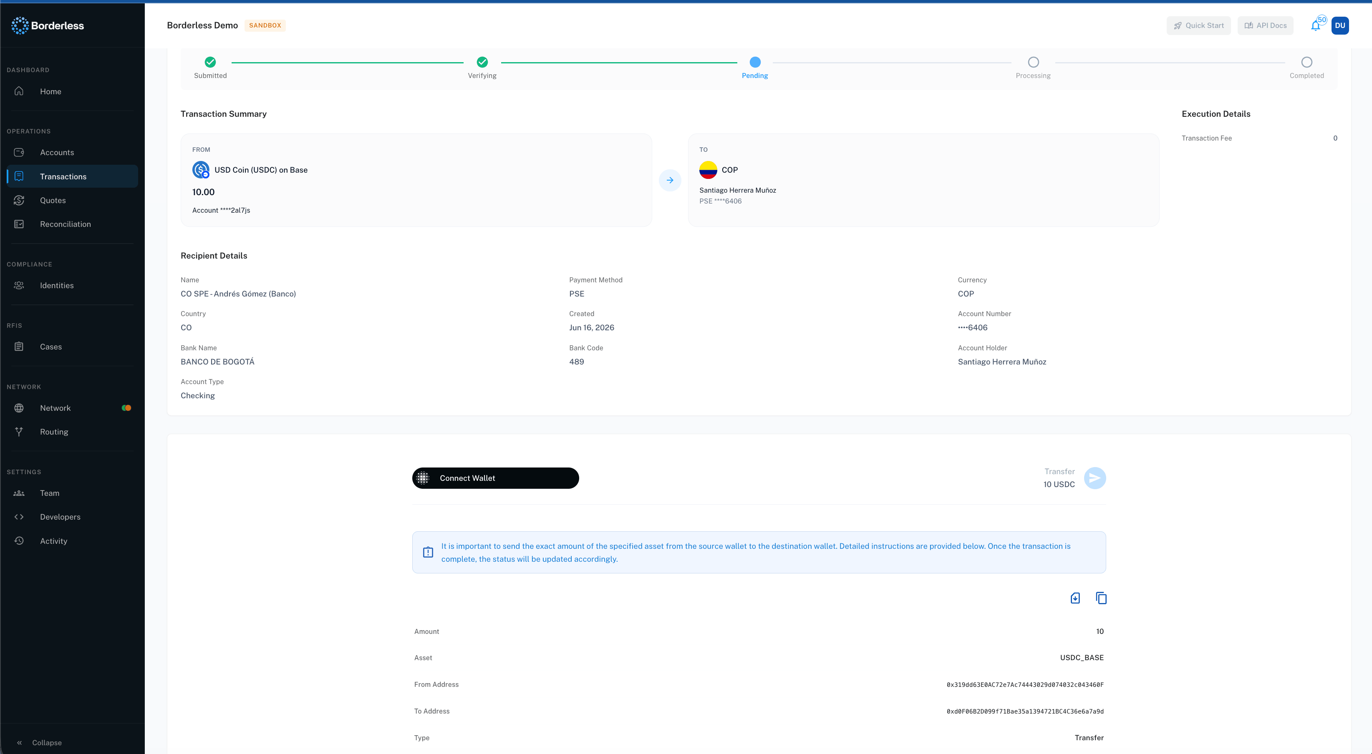
Task: View the Activity log
Action: [x=72, y=541]
